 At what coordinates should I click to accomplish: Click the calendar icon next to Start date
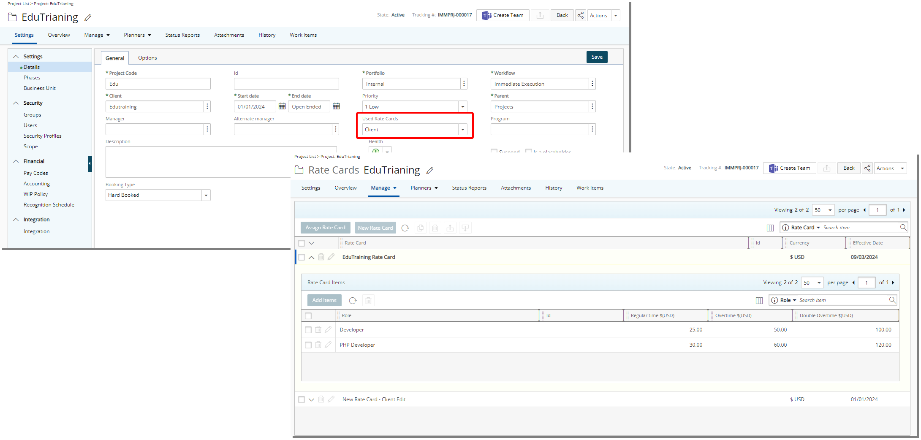[282, 106]
